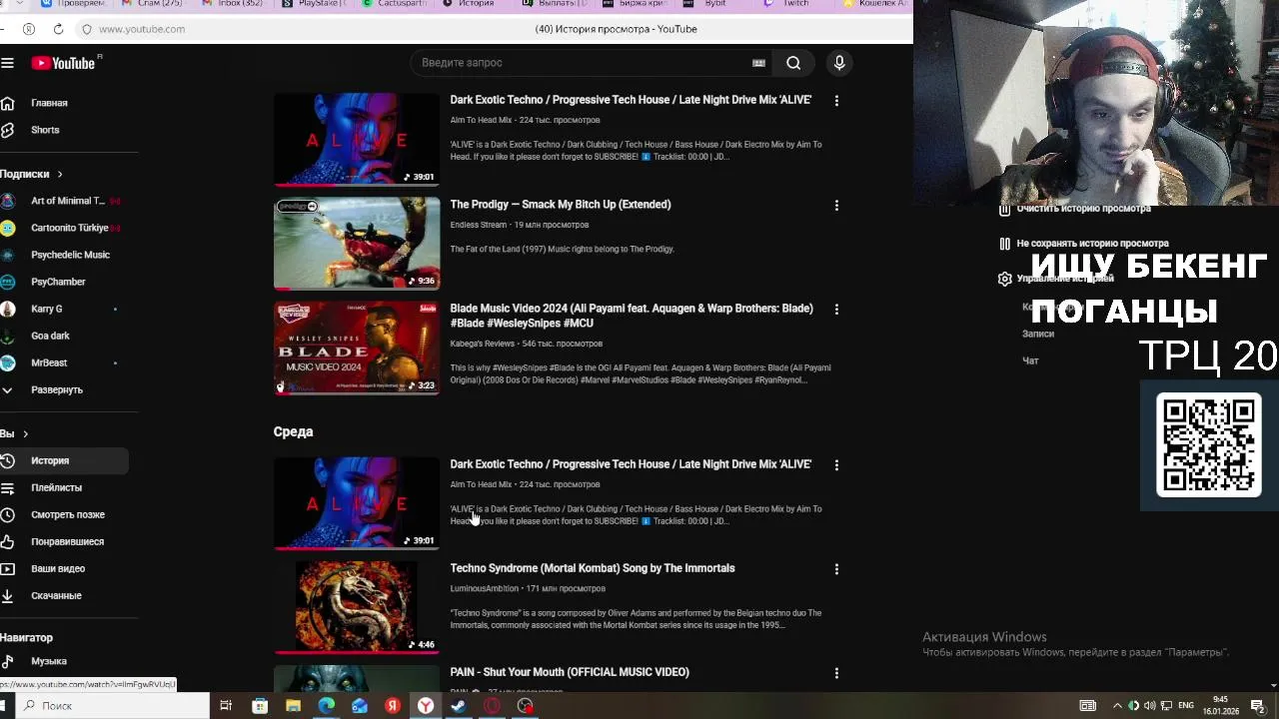Launch Microsoft Edge from the taskbar
Viewport: 1279px width, 719px height.
[x=326, y=706]
